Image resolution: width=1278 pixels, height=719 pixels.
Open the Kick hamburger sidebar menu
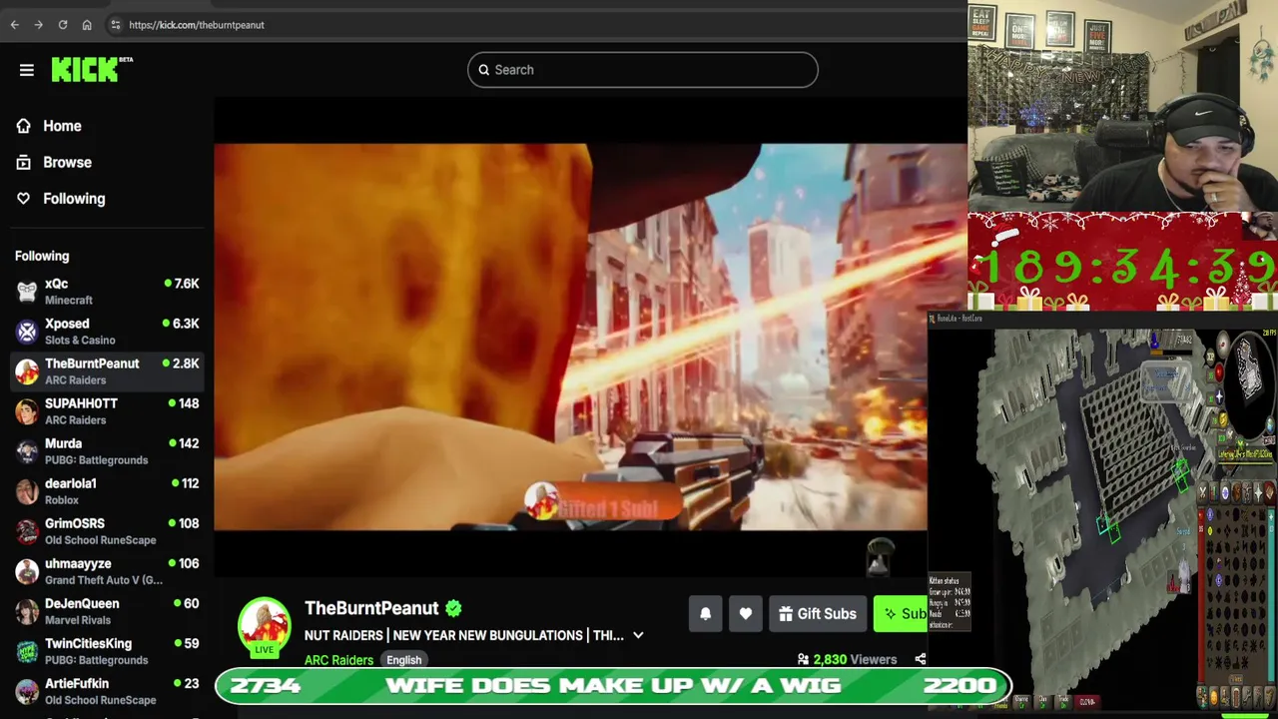click(27, 70)
